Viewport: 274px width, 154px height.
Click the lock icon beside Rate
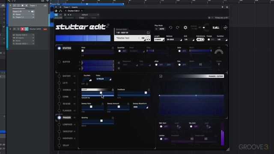click(113, 47)
